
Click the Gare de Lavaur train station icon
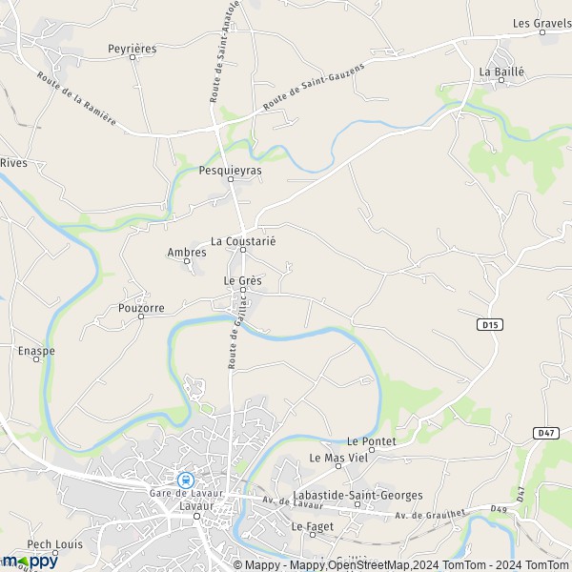coord(186,480)
